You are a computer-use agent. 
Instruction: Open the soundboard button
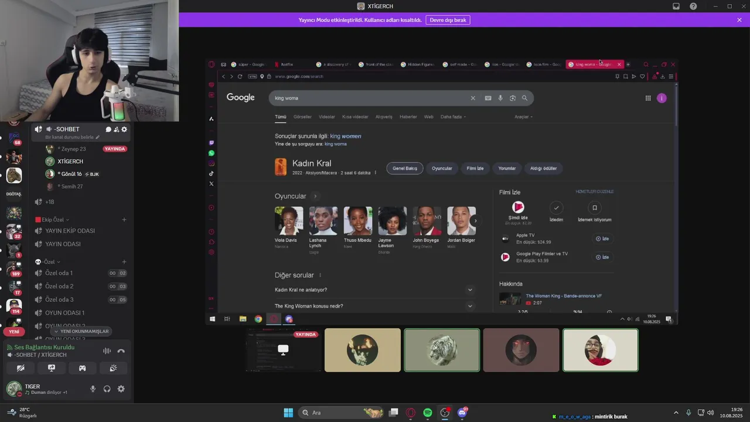[113, 368]
